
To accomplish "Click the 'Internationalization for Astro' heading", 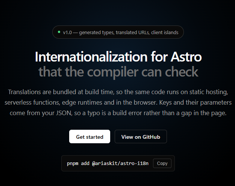I will coord(118,57).
